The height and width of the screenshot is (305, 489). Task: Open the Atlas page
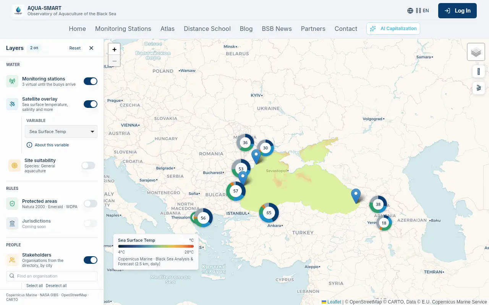coord(167,29)
